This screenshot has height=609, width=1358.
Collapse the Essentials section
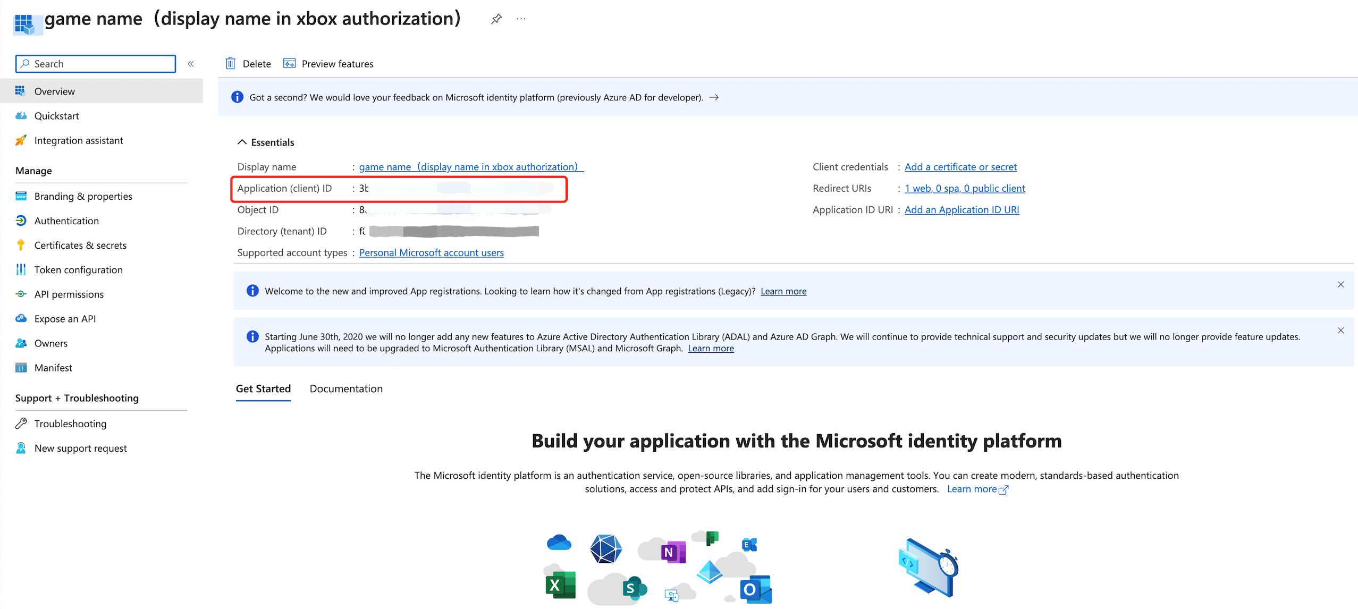(x=242, y=142)
